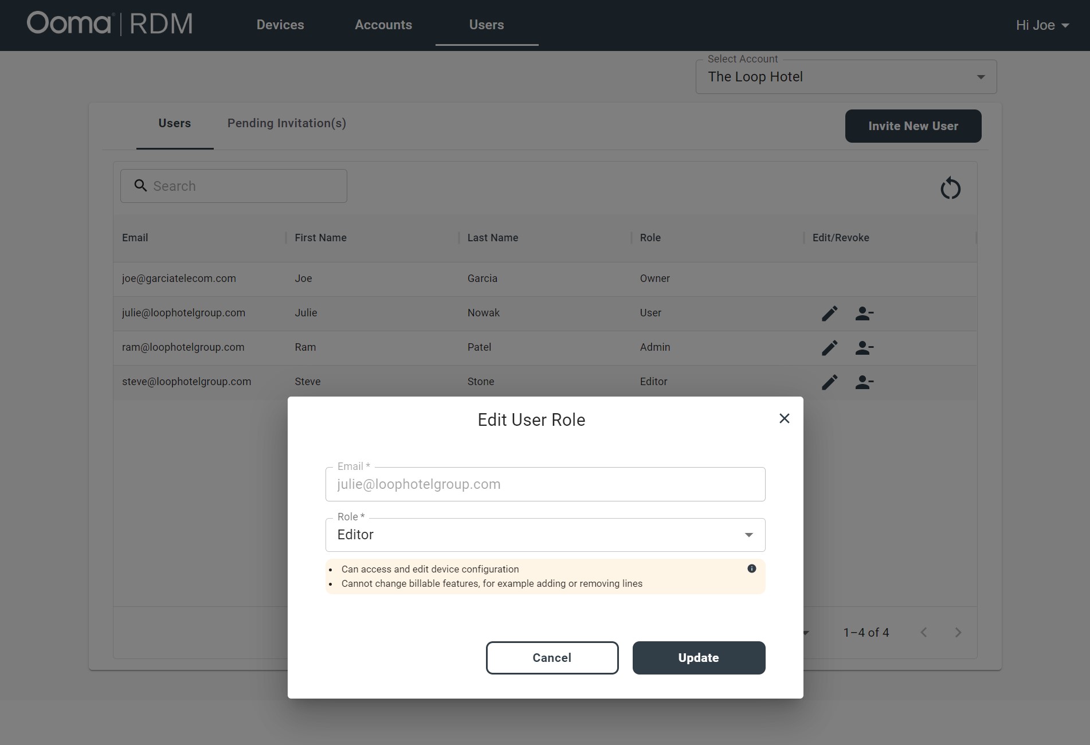Revoke access for steve@loophotelgroup.com

click(x=864, y=382)
